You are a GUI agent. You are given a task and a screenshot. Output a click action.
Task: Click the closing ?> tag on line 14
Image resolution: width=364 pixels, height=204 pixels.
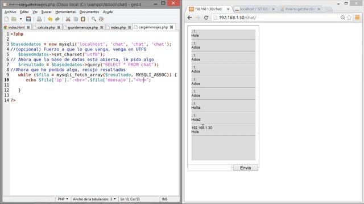pos(13,100)
